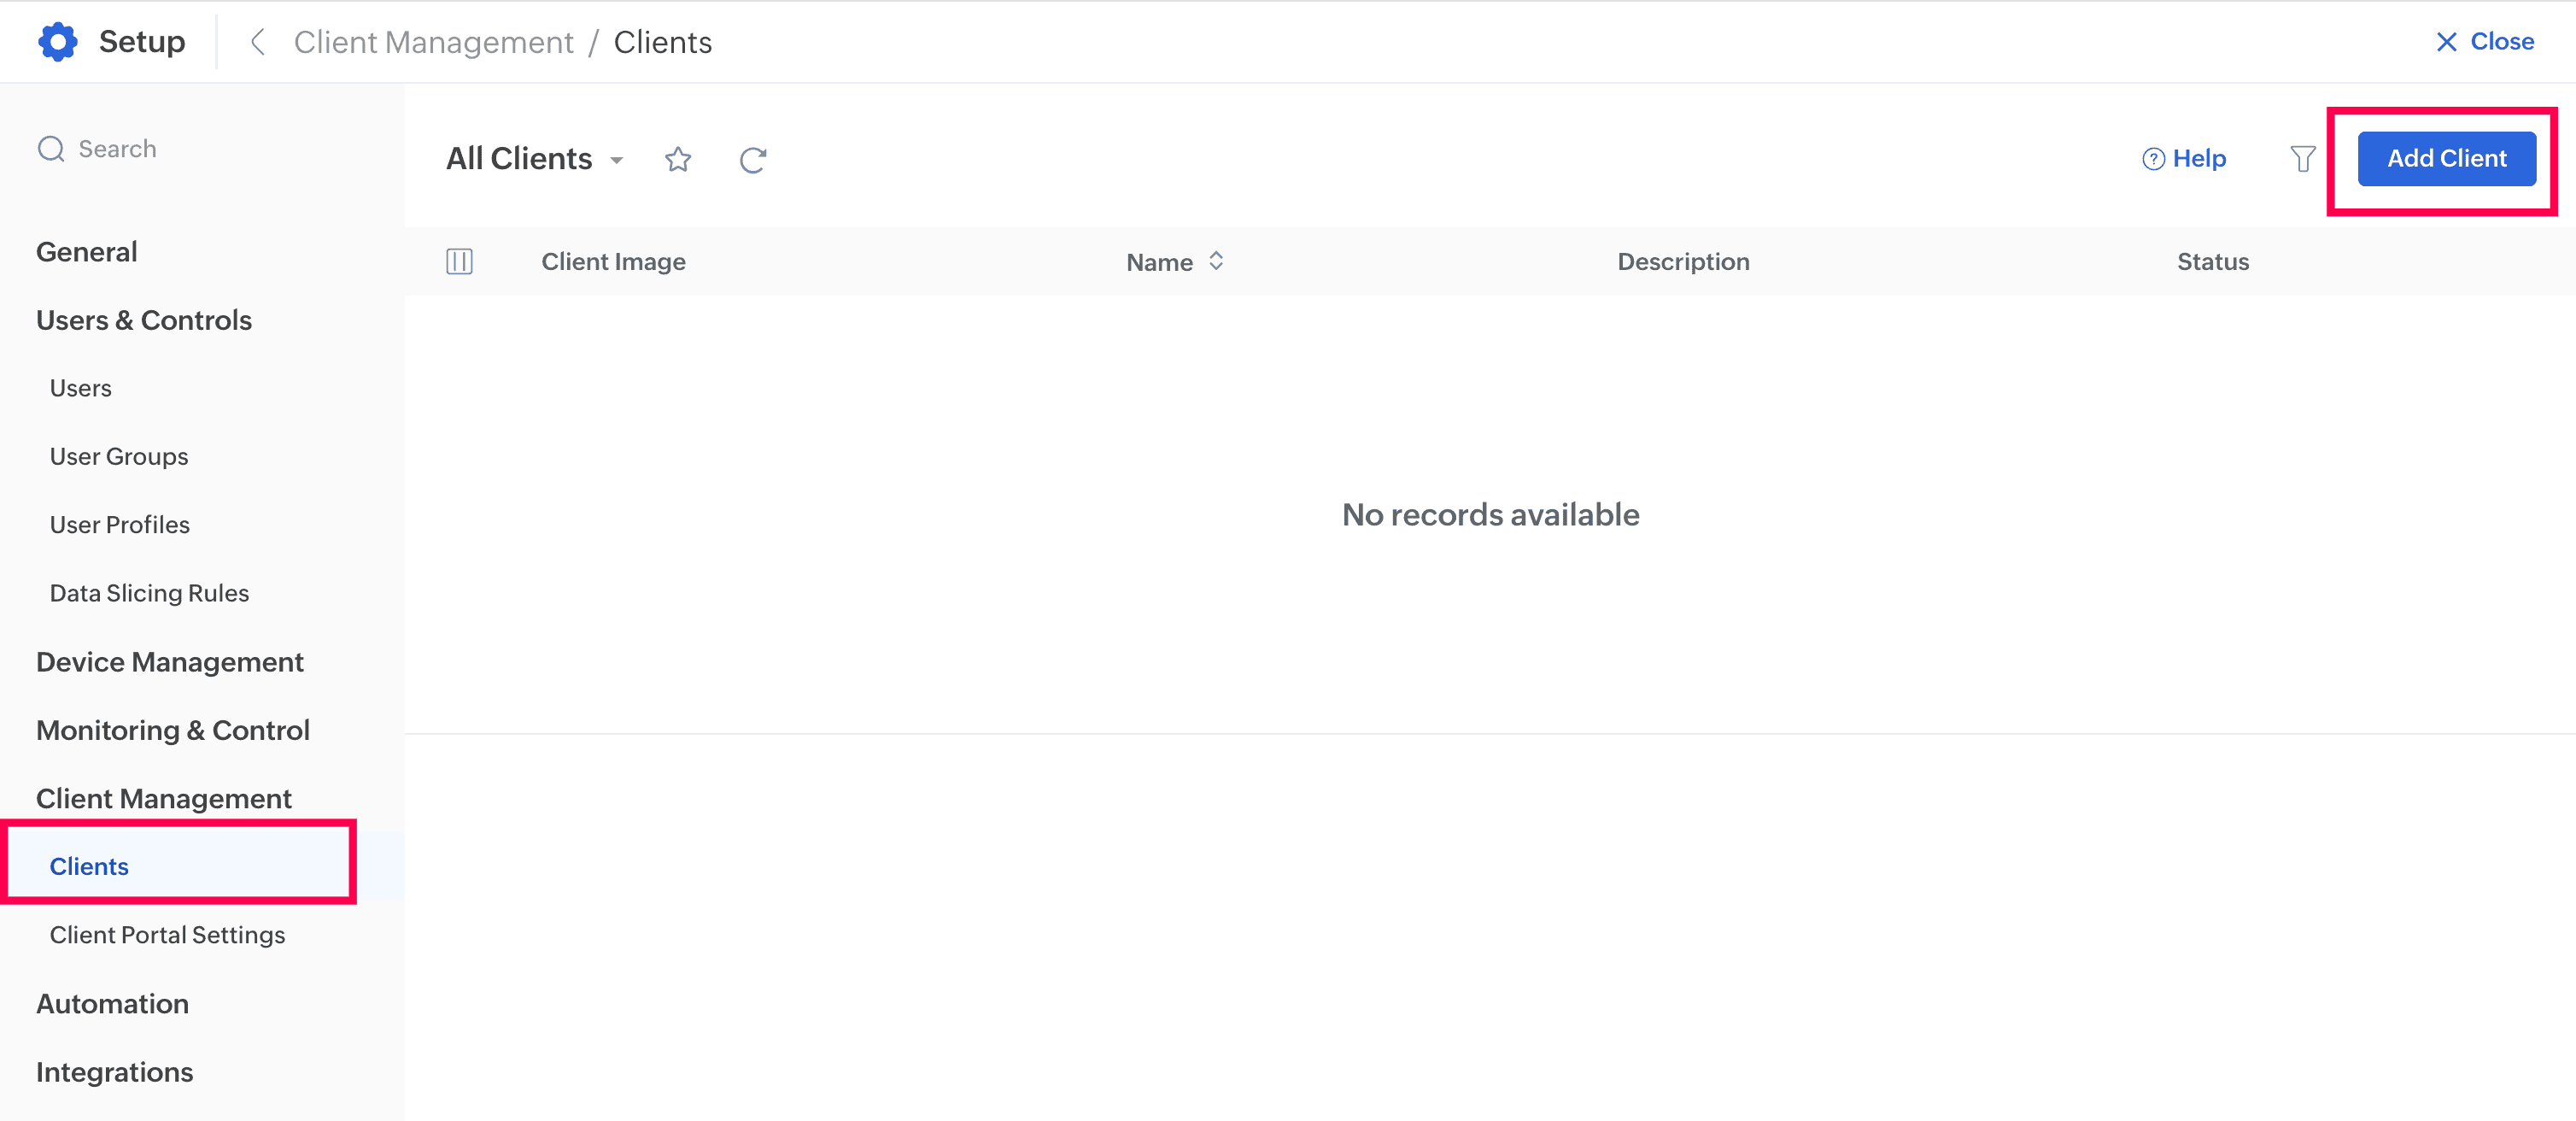Click the Client Management breadcrumb link
The height and width of the screenshot is (1121, 2576).
click(433, 42)
